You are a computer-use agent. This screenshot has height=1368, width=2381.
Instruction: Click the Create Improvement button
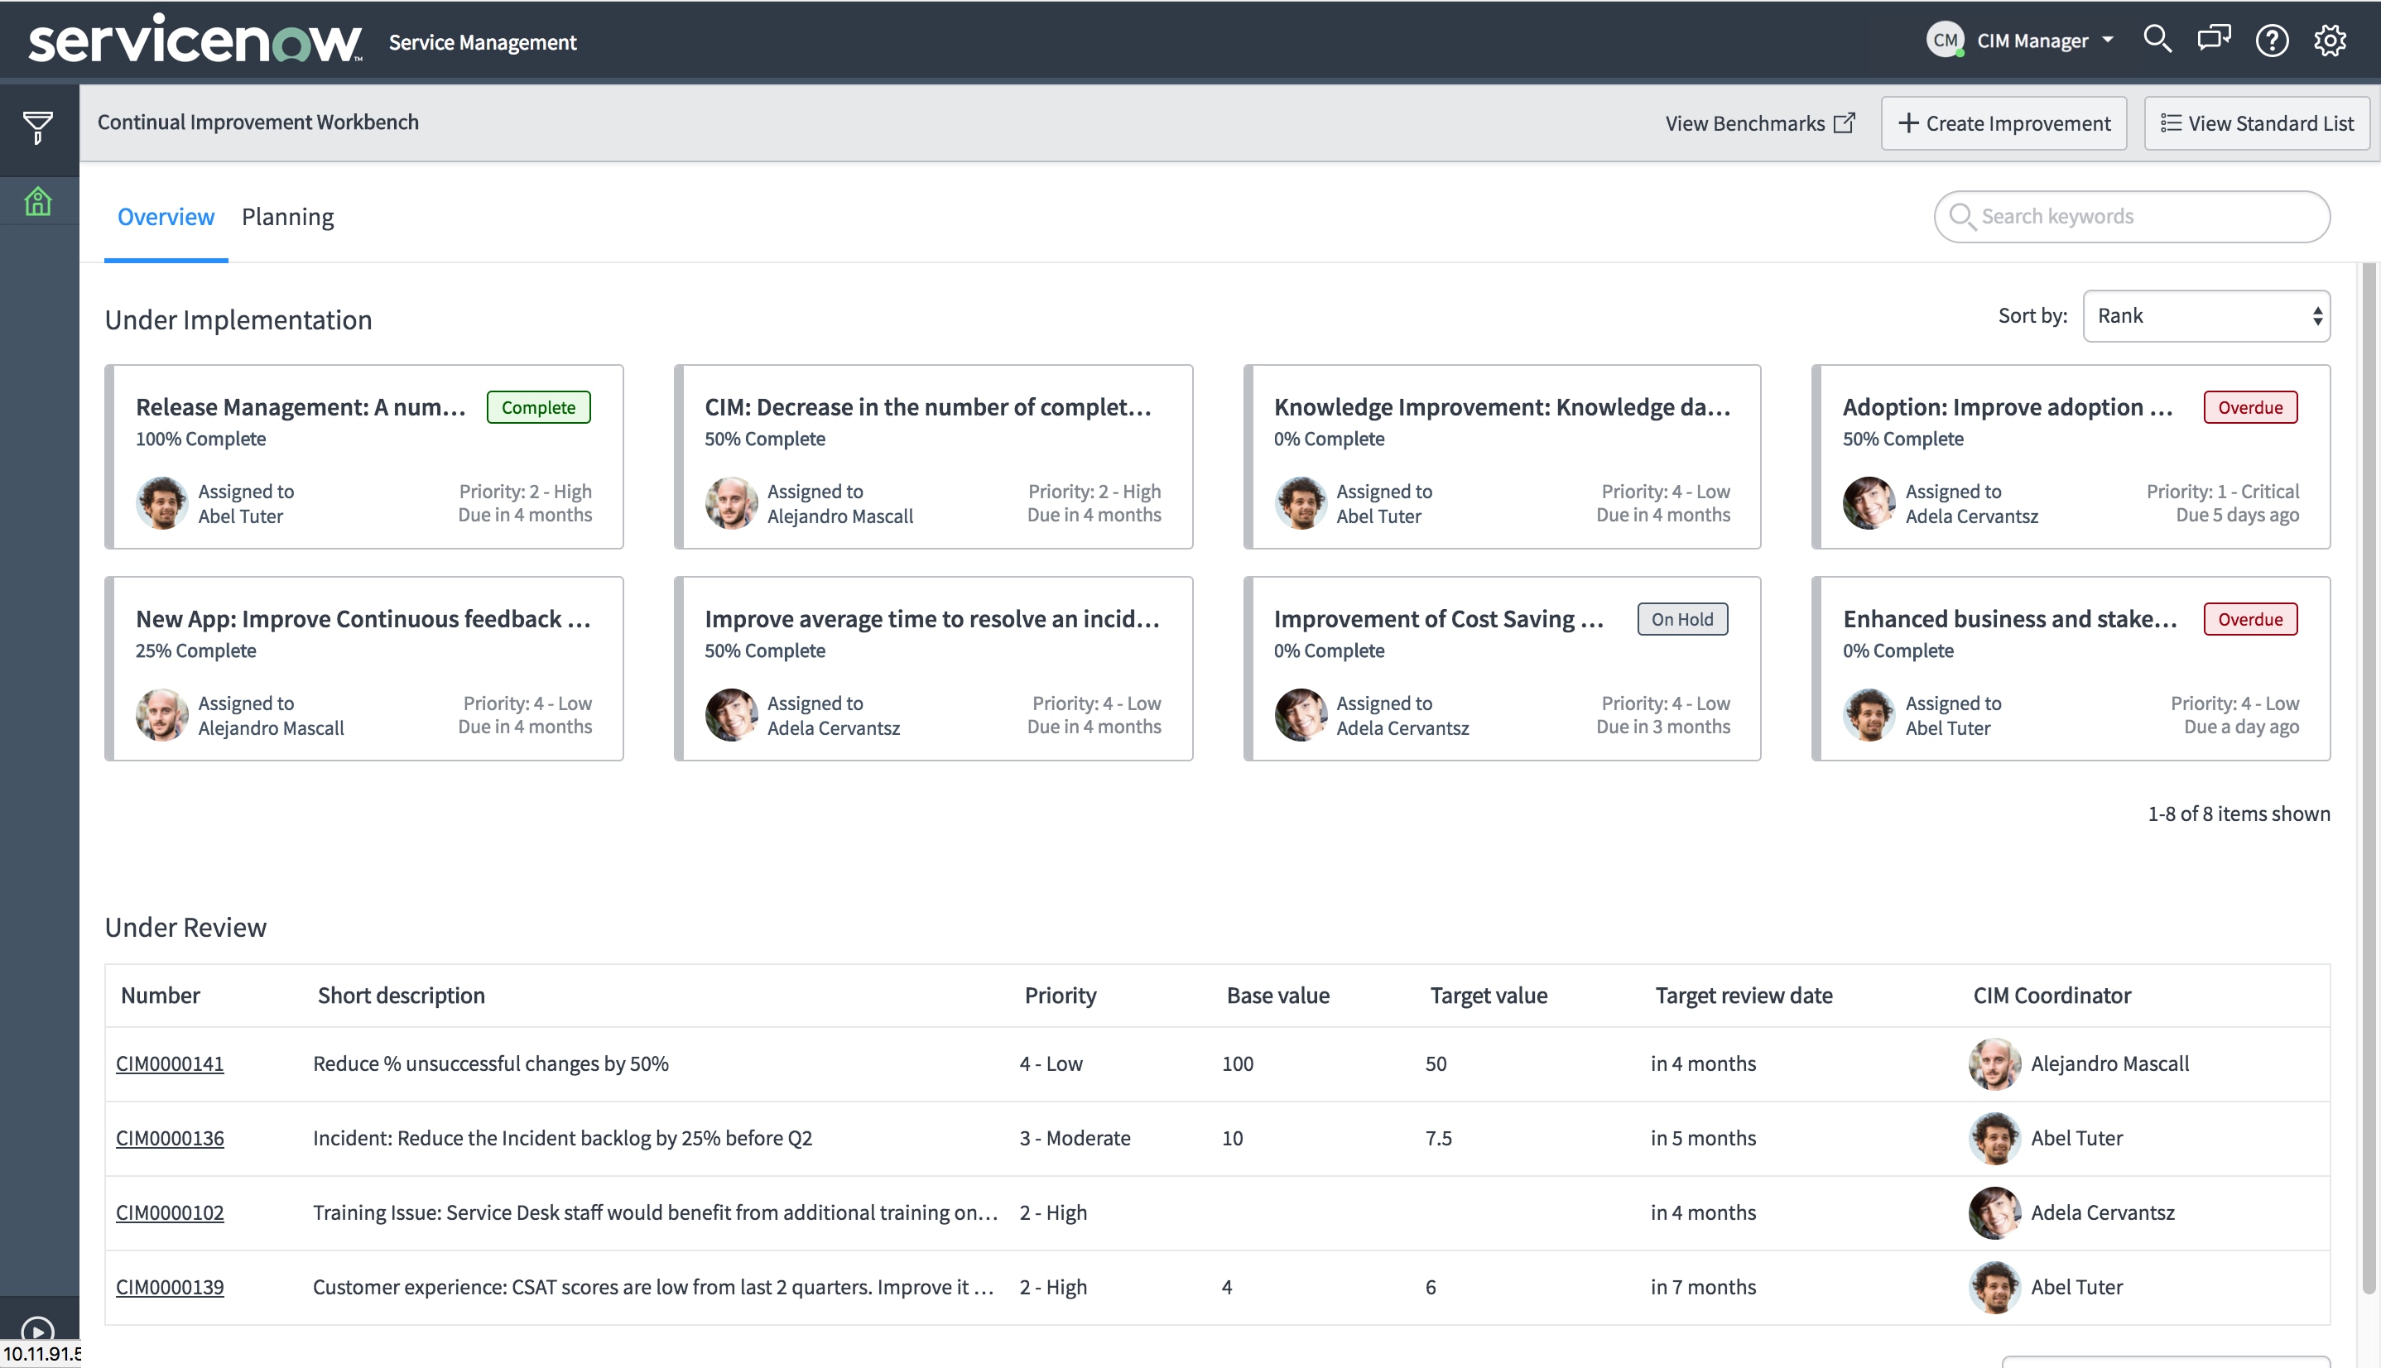click(x=2003, y=122)
